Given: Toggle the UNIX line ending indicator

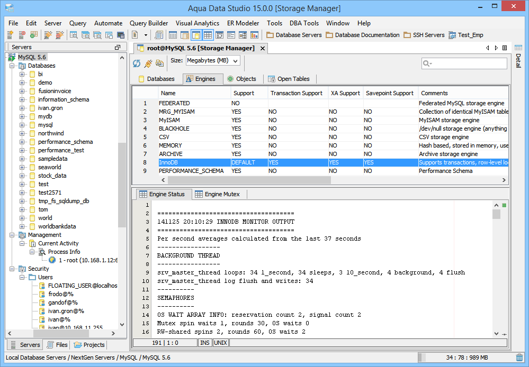Looking at the screenshot, I should point(220,343).
